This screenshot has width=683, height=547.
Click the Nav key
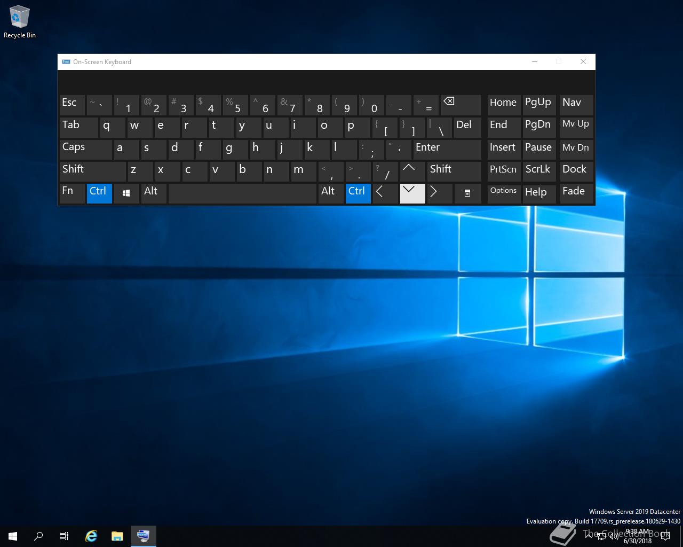tap(576, 105)
